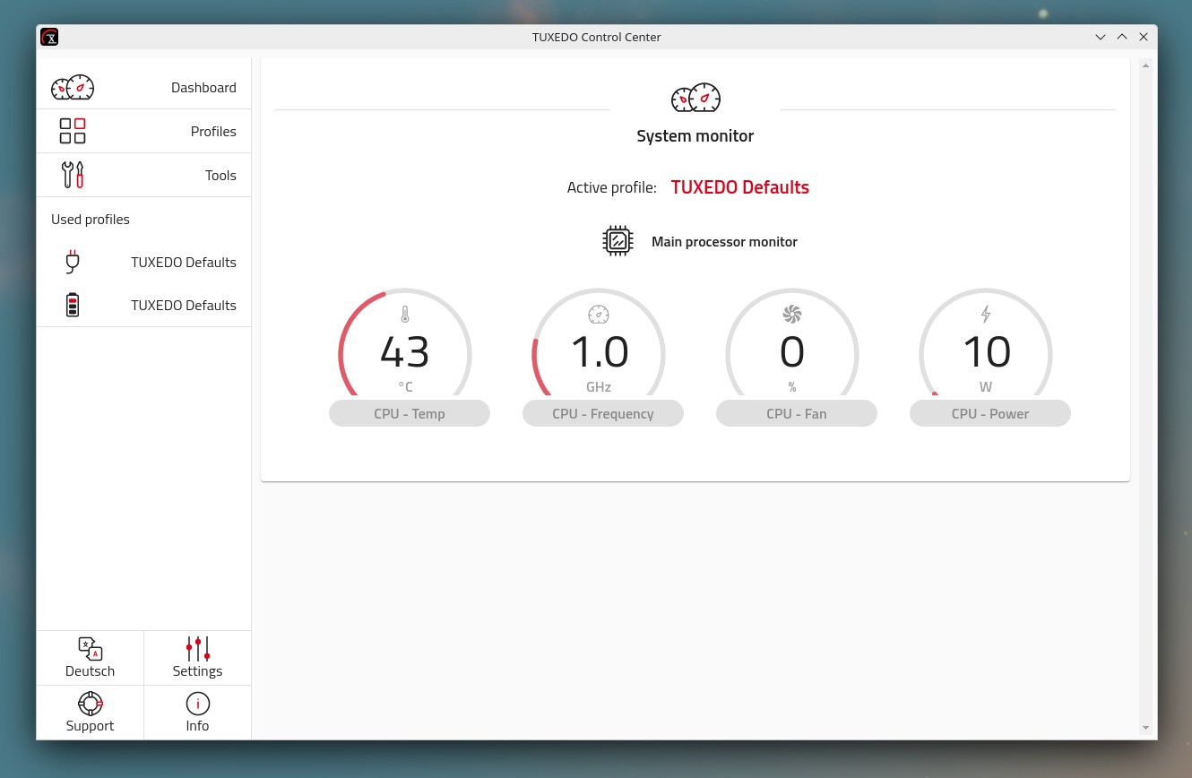The height and width of the screenshot is (778, 1192).
Task: Click the speedometer icon in frequency gauge
Action: pos(598,315)
